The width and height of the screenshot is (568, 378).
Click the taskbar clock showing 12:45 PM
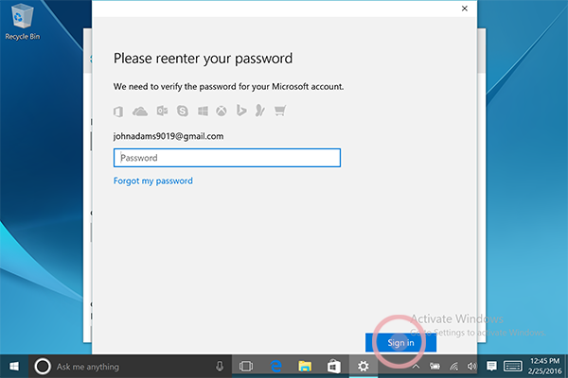coord(545,366)
